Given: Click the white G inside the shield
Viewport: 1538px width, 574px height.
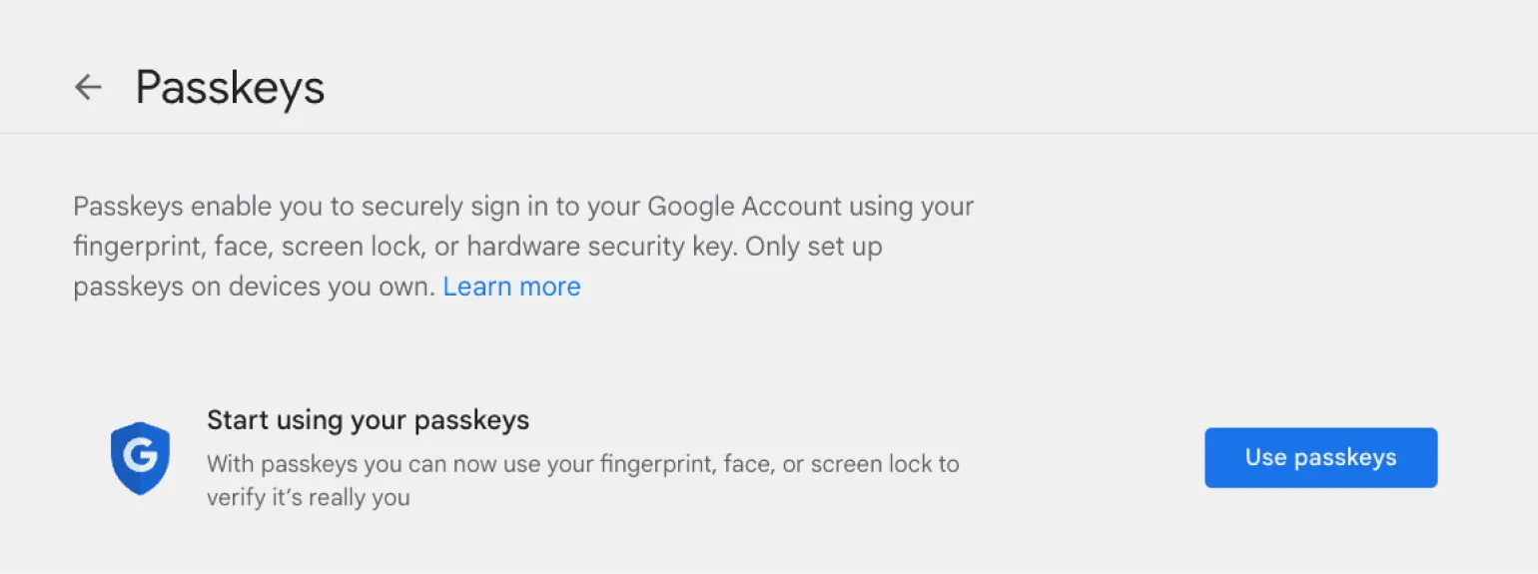Looking at the screenshot, I should 139,456.
